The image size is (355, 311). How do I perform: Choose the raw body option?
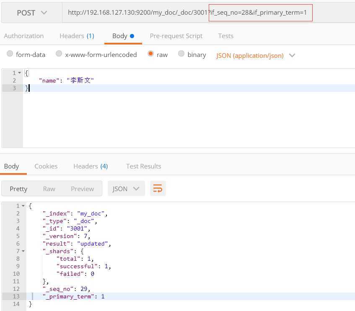coord(150,54)
